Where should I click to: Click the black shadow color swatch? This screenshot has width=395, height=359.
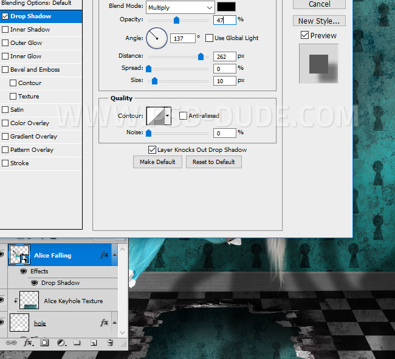227,7
